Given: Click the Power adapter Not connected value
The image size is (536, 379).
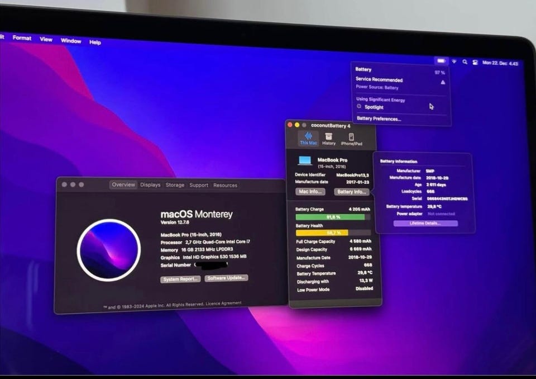Looking at the screenshot, I should 441,214.
